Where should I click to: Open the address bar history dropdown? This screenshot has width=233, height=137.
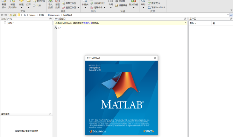point(228,15)
